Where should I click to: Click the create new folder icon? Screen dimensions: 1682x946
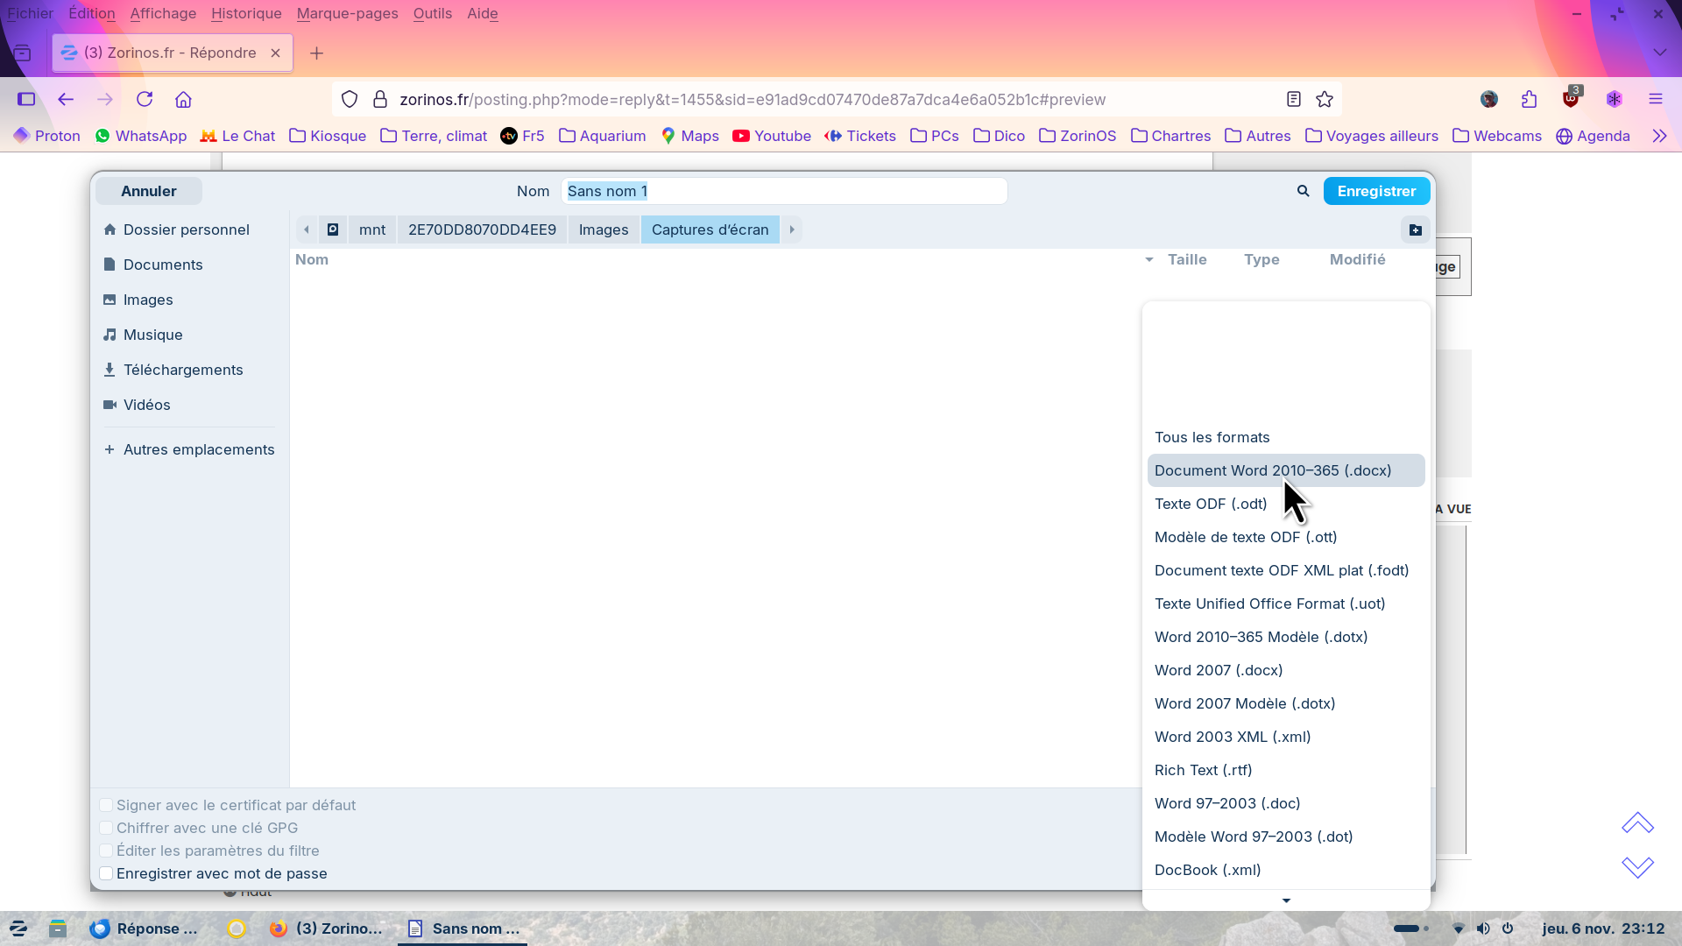[1415, 229]
